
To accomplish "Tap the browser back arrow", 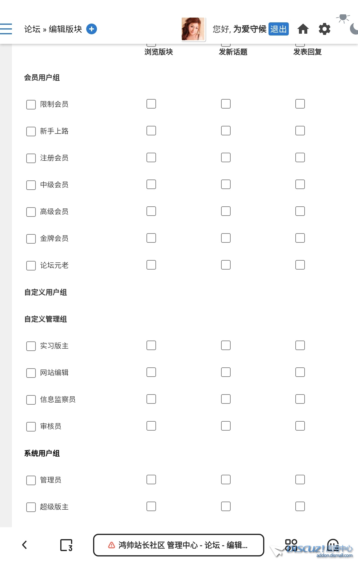I will pyautogui.click(x=25, y=545).
